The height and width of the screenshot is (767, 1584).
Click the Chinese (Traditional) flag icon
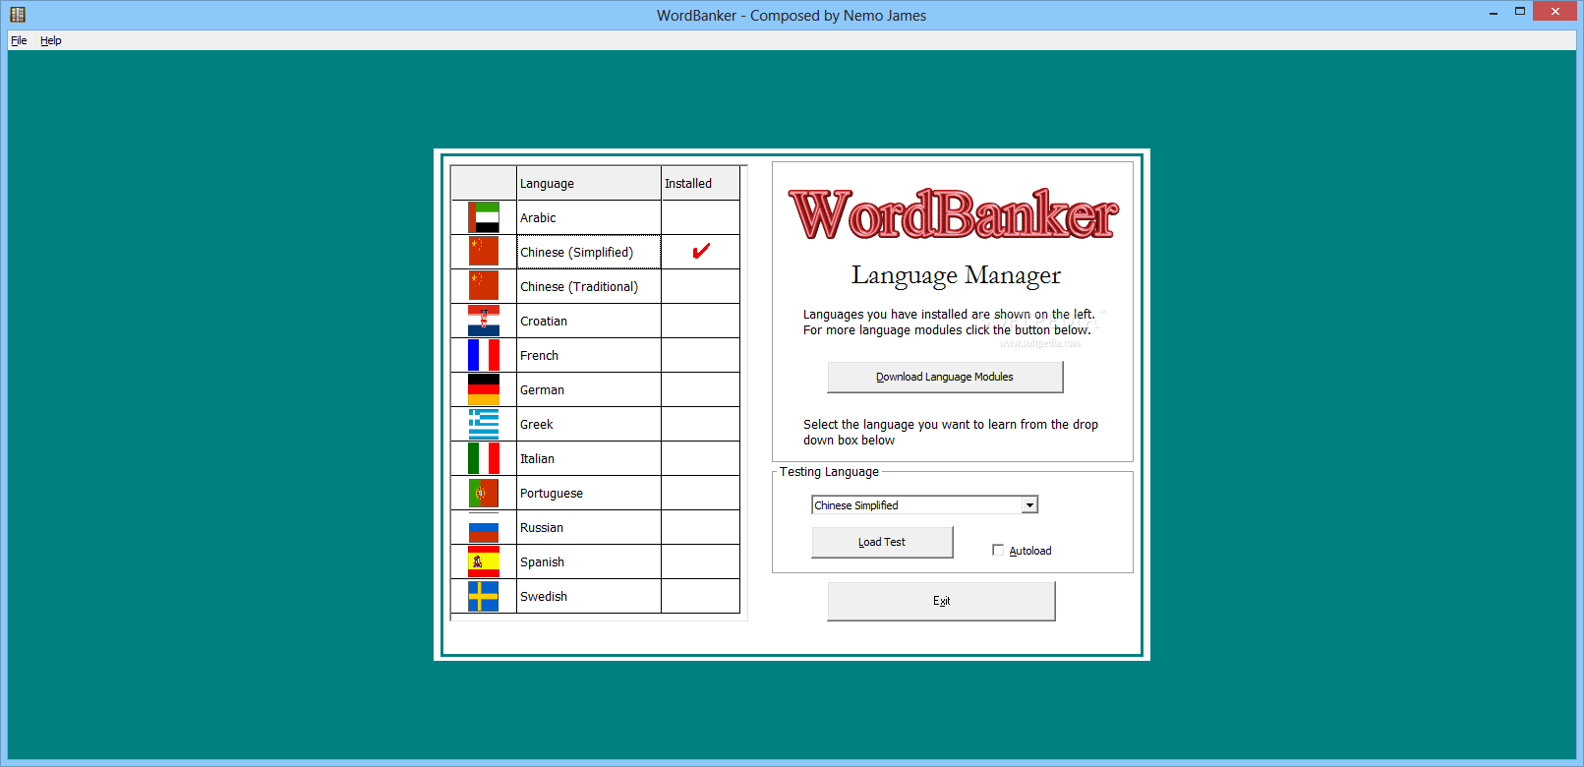(484, 286)
